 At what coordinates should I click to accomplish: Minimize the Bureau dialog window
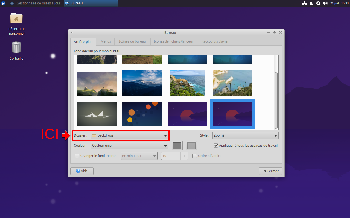coord(269,32)
